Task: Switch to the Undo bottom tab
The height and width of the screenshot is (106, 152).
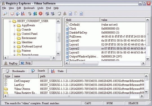Action: [57, 71]
